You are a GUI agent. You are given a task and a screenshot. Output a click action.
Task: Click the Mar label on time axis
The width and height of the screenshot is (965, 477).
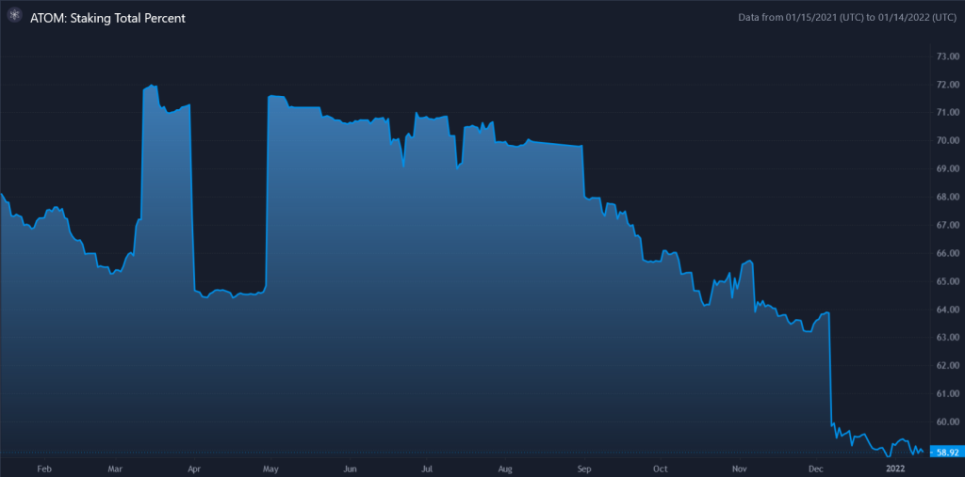coord(114,469)
